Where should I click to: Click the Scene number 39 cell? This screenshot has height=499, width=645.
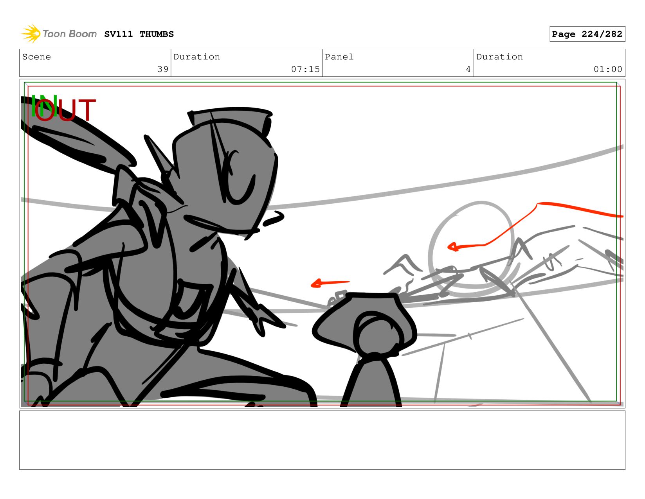(x=95, y=63)
